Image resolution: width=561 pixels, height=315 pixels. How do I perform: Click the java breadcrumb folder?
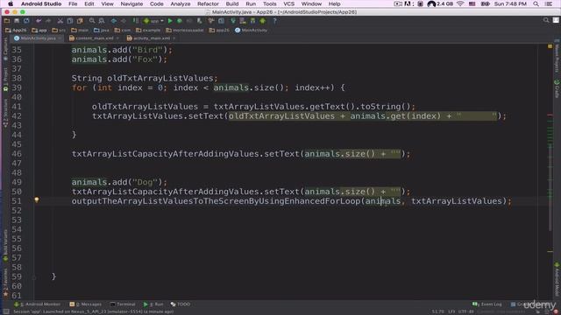(x=102, y=31)
